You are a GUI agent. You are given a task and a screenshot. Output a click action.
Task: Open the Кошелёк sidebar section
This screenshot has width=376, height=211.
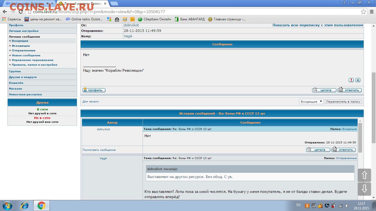[x=16, y=83]
